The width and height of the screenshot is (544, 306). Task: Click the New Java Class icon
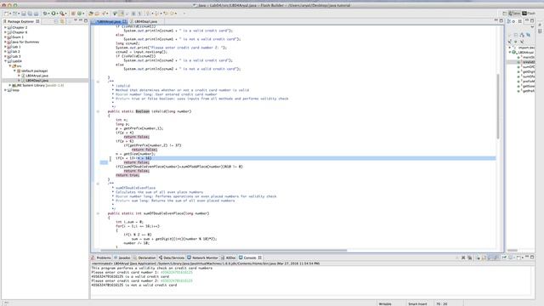79,14
